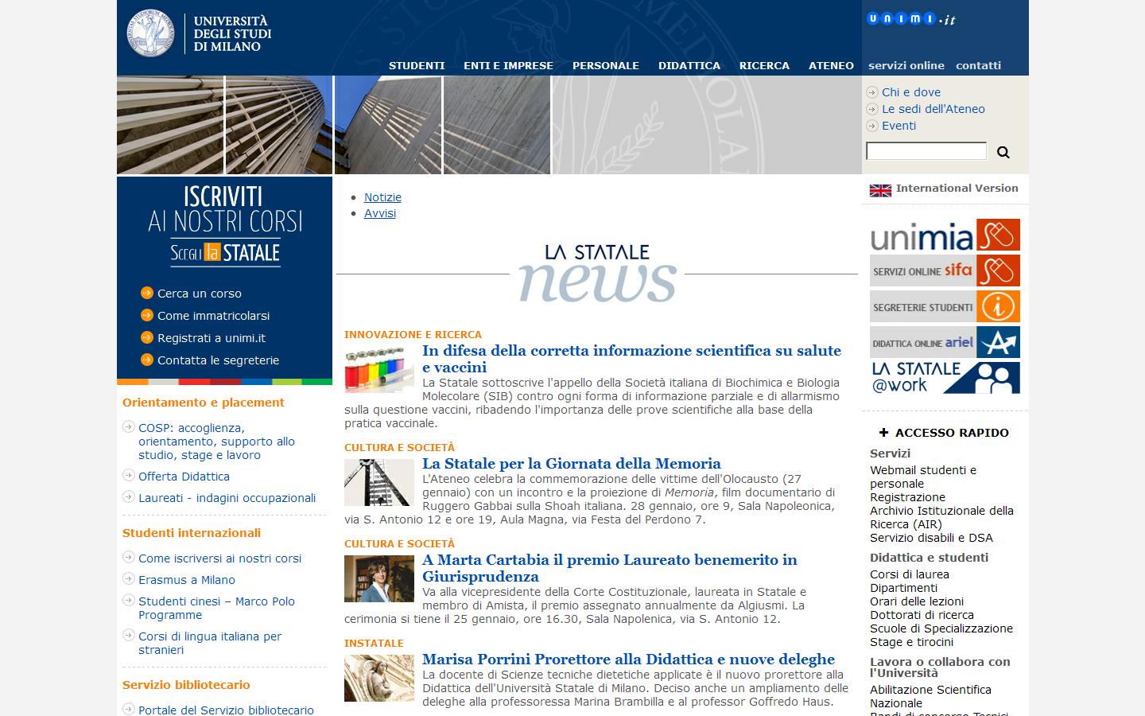Image resolution: width=1145 pixels, height=716 pixels.
Task: Open the Ricerca menu item
Action: [764, 66]
